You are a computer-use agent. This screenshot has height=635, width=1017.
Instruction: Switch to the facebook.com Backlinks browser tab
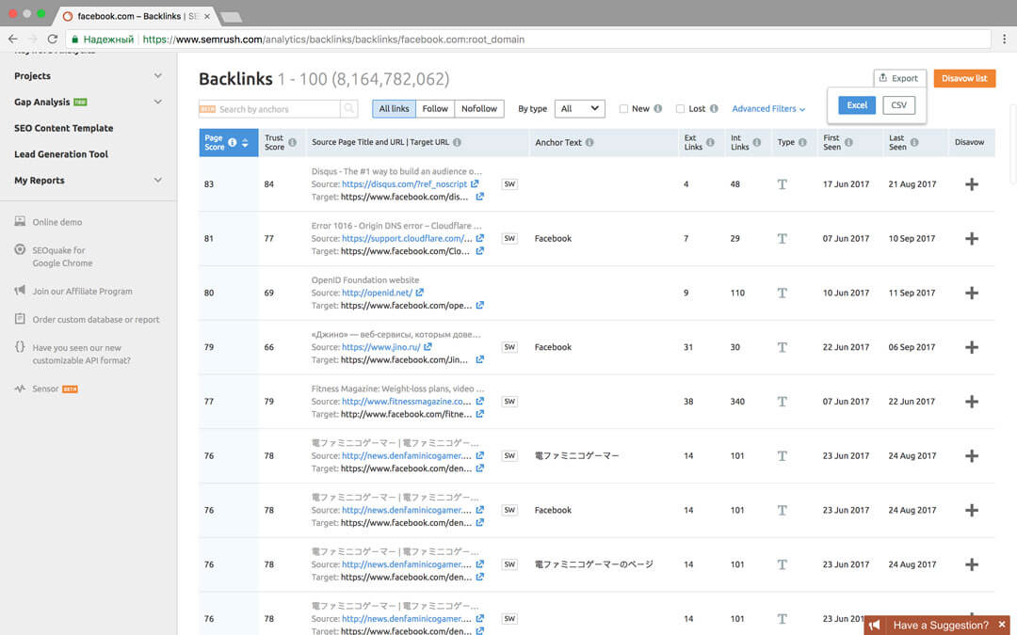tap(137, 16)
